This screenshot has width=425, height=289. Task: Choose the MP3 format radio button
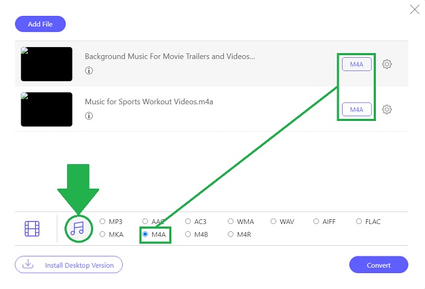coord(102,221)
